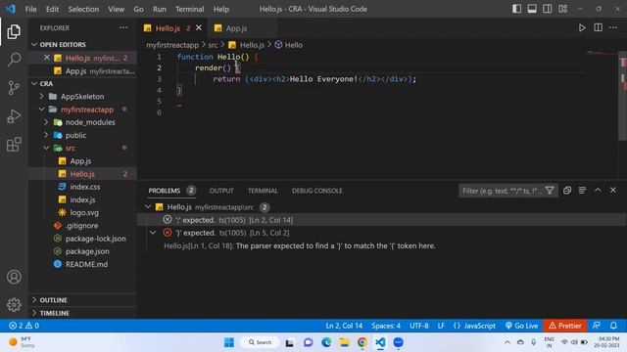627x352 pixels.
Task: Close Hello.js in Open Editors list
Action: (x=47, y=58)
